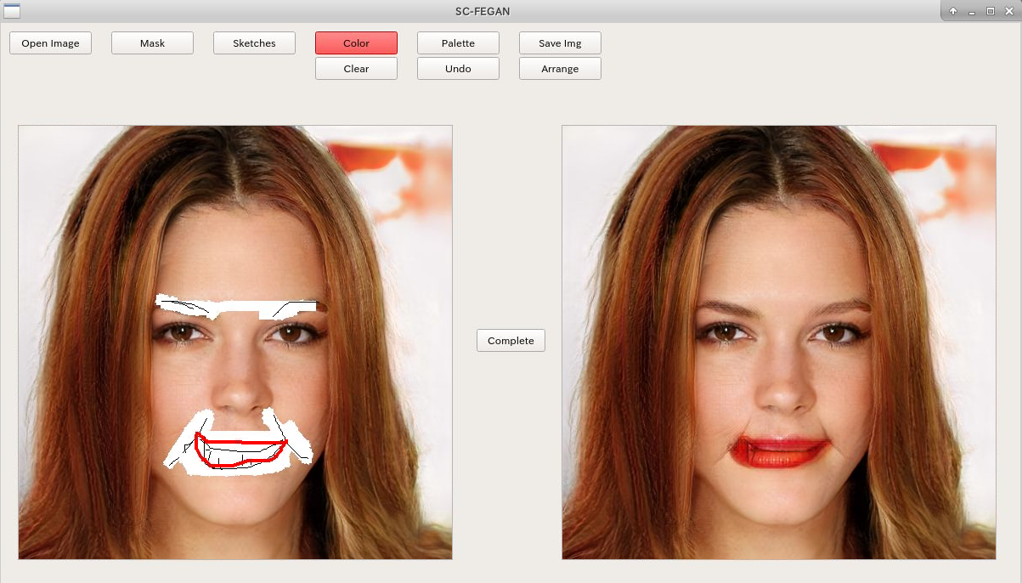Toggle the highlighted Color mode button
Image resolution: width=1022 pixels, height=583 pixels.
[356, 43]
